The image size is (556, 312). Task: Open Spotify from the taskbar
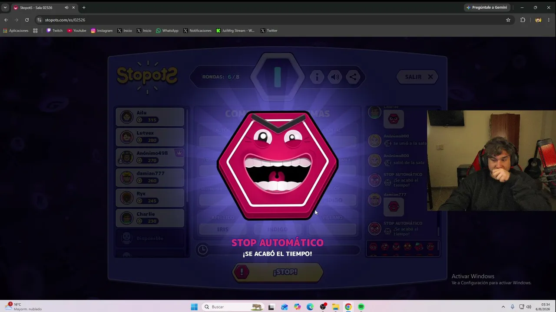(361, 307)
